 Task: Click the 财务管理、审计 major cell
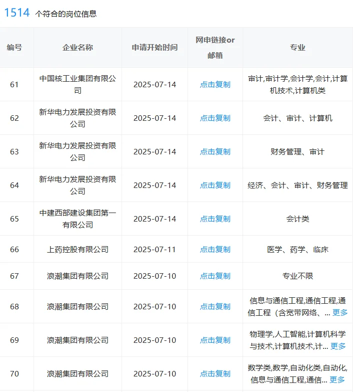297,152
